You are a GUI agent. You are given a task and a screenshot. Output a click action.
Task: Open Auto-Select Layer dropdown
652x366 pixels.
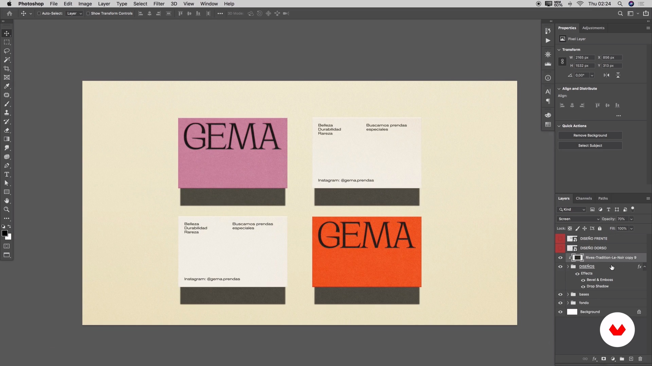click(x=74, y=14)
